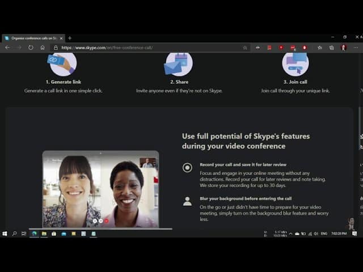Click the record call circle icon

coord(187,168)
